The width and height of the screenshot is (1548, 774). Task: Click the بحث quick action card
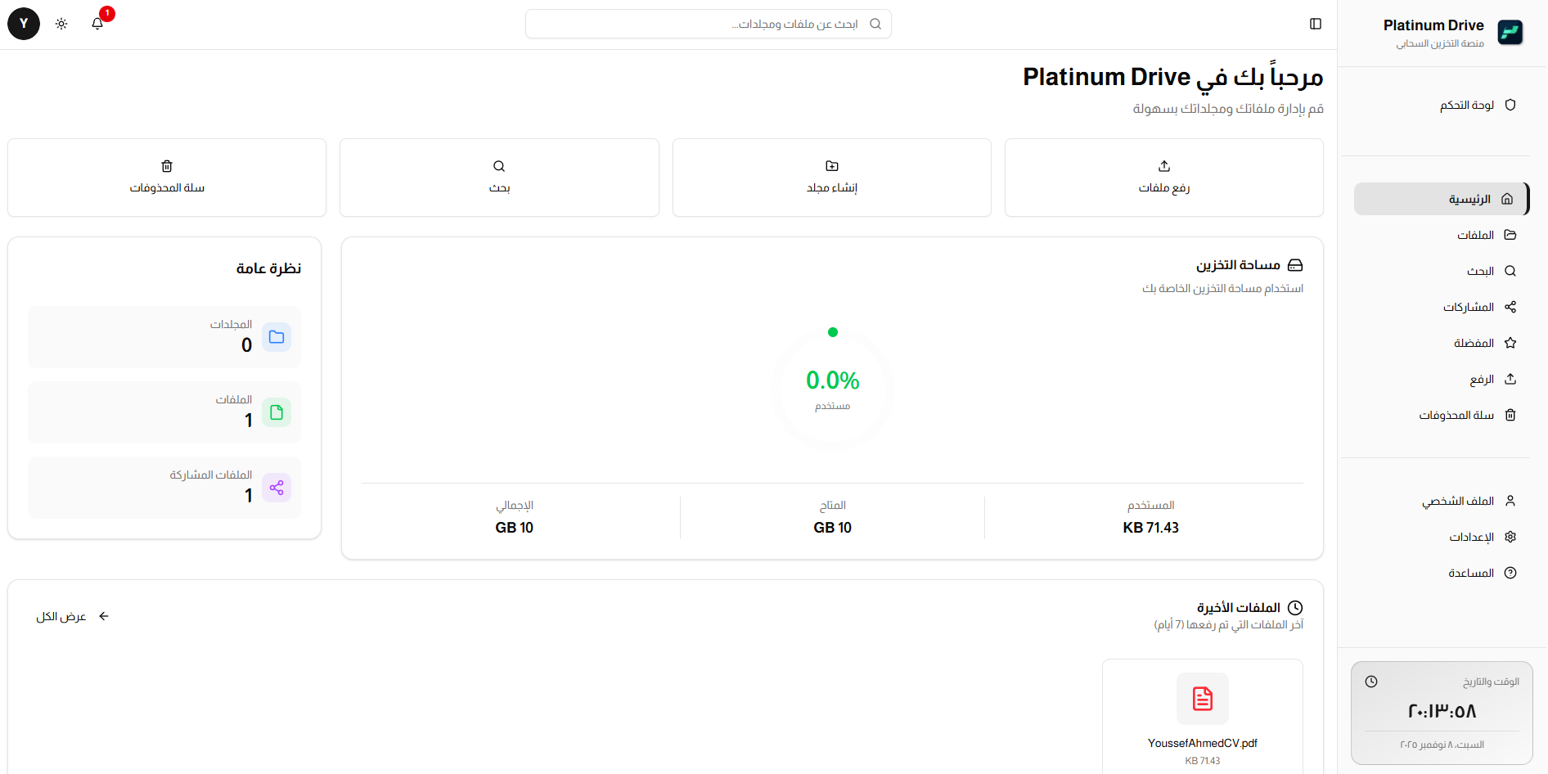pyautogui.click(x=499, y=178)
